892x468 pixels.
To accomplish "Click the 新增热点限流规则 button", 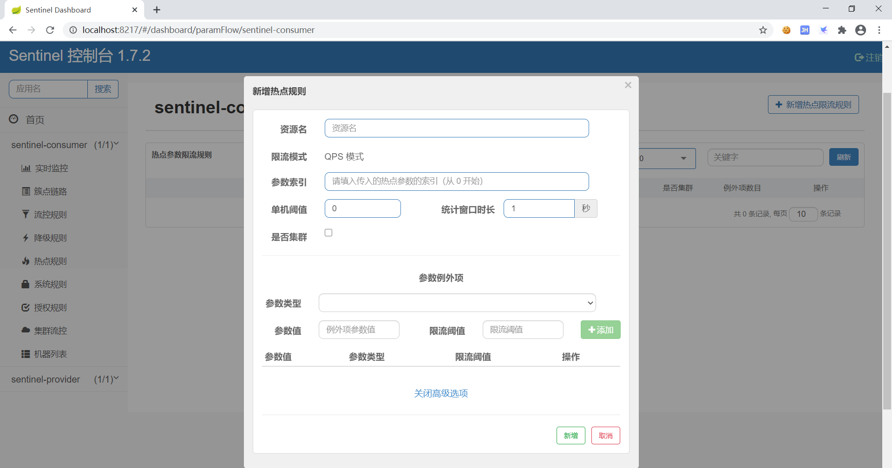I will [x=813, y=104].
